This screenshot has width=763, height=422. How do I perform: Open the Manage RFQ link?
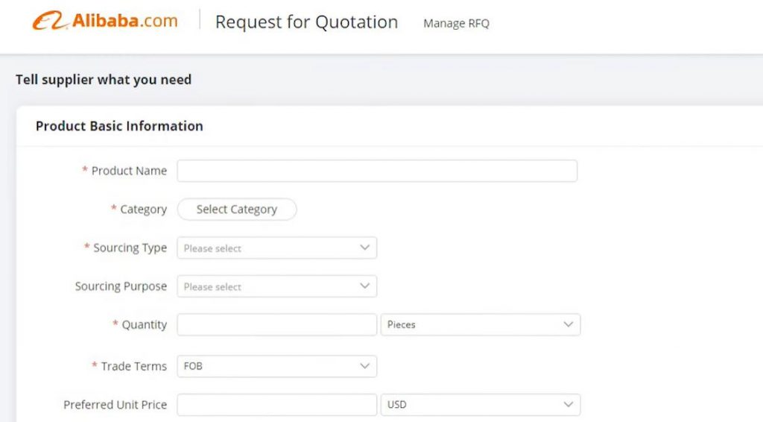pyautogui.click(x=456, y=23)
